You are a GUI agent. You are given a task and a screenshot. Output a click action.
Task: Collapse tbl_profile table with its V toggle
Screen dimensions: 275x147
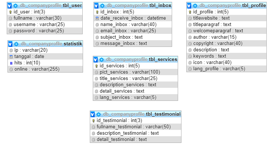[x=189, y=6]
